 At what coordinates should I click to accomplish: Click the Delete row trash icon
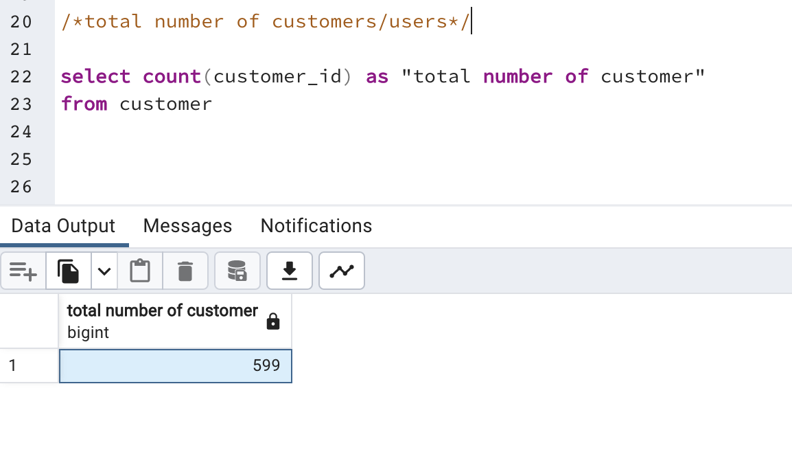[185, 271]
